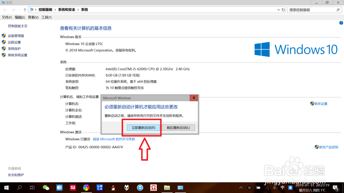The width and height of the screenshot is (344, 193).
Task: Open the red Adobe-style app in taskbar
Action: (x=153, y=188)
